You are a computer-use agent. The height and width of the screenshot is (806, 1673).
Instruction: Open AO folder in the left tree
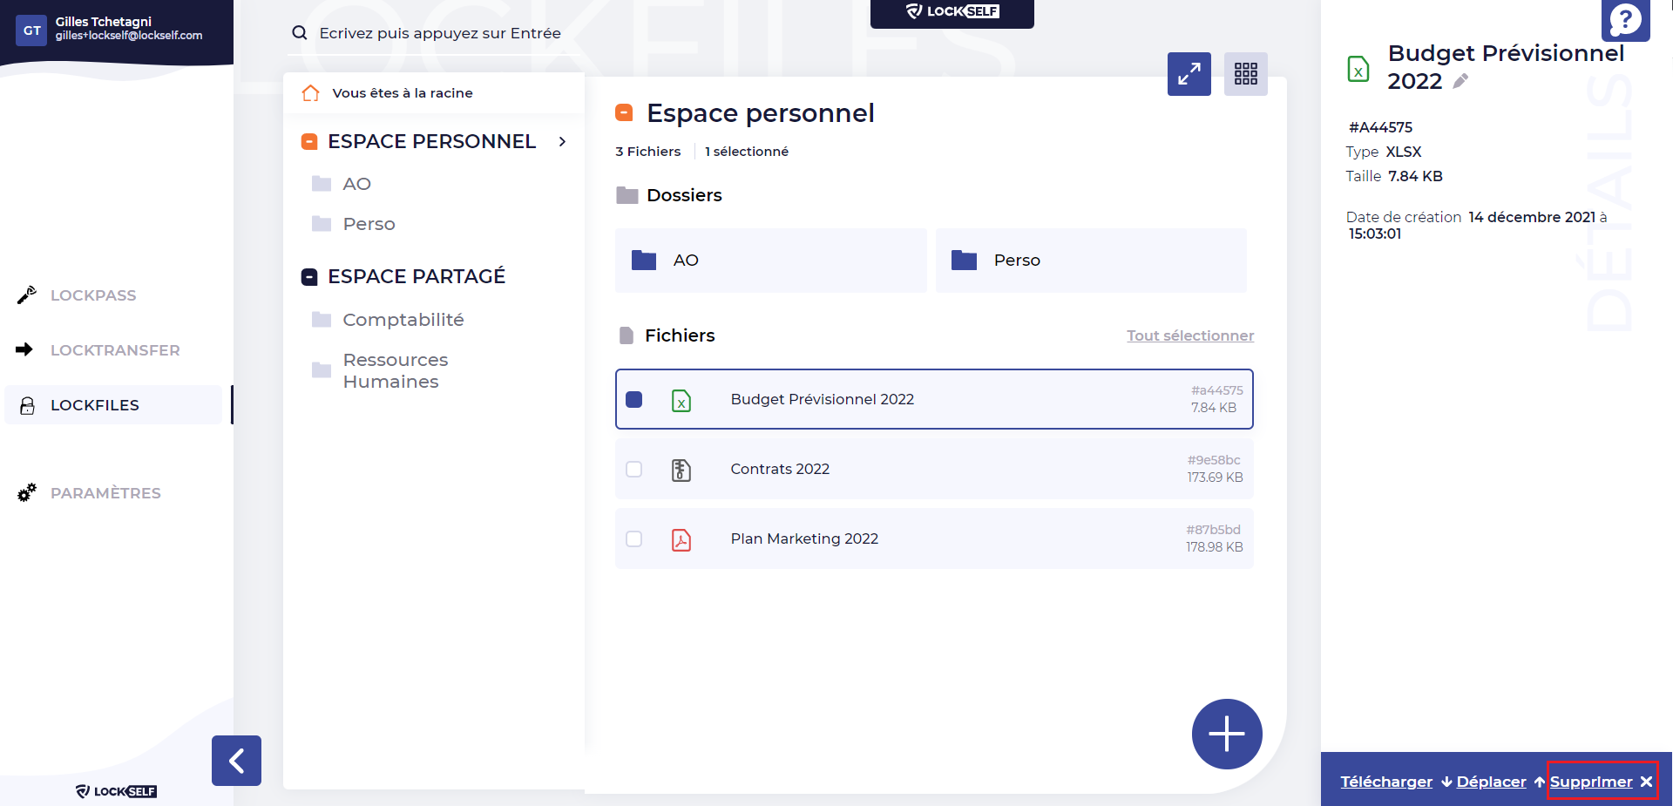click(357, 184)
